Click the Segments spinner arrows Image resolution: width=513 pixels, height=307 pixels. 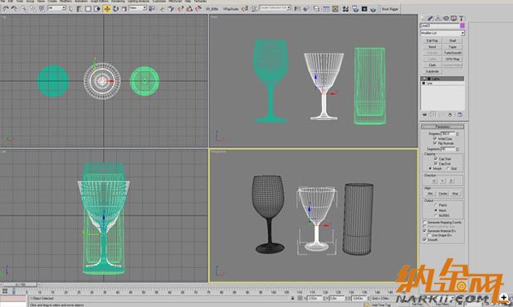(457, 149)
